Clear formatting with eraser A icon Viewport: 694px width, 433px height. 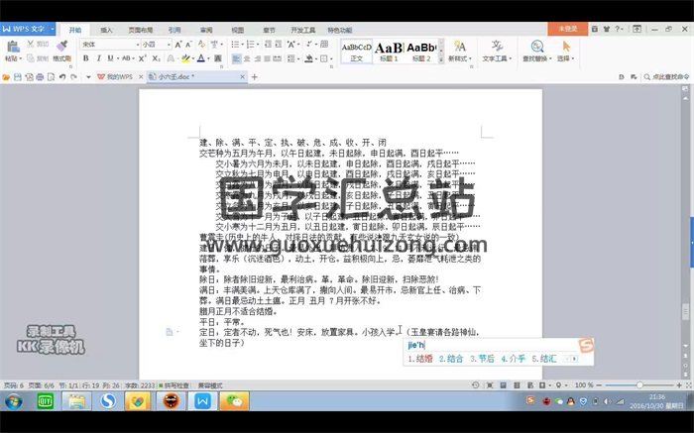point(201,45)
